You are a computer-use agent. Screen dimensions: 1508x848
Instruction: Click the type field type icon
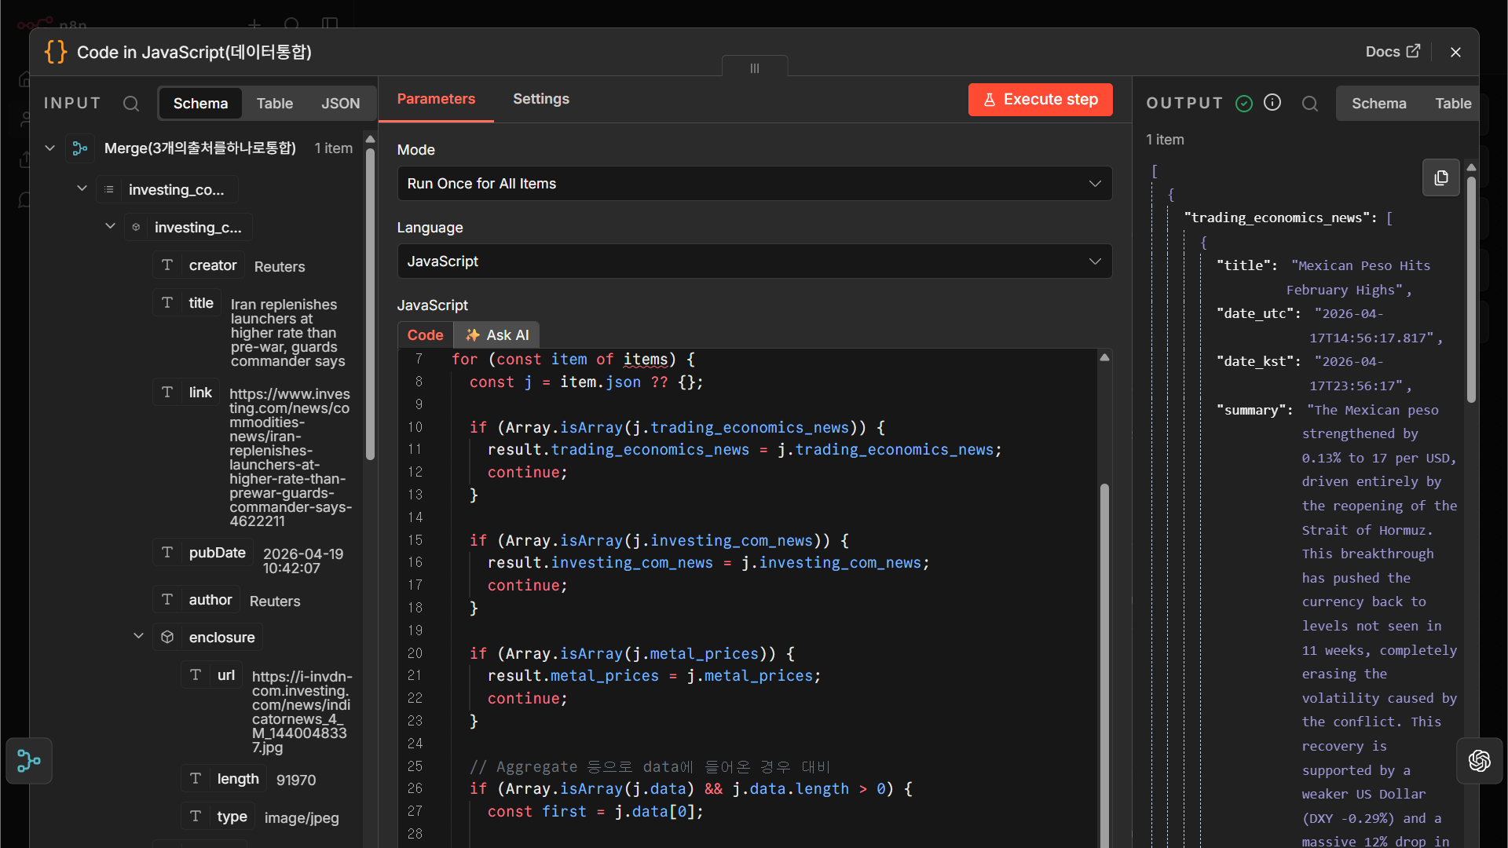tap(196, 817)
